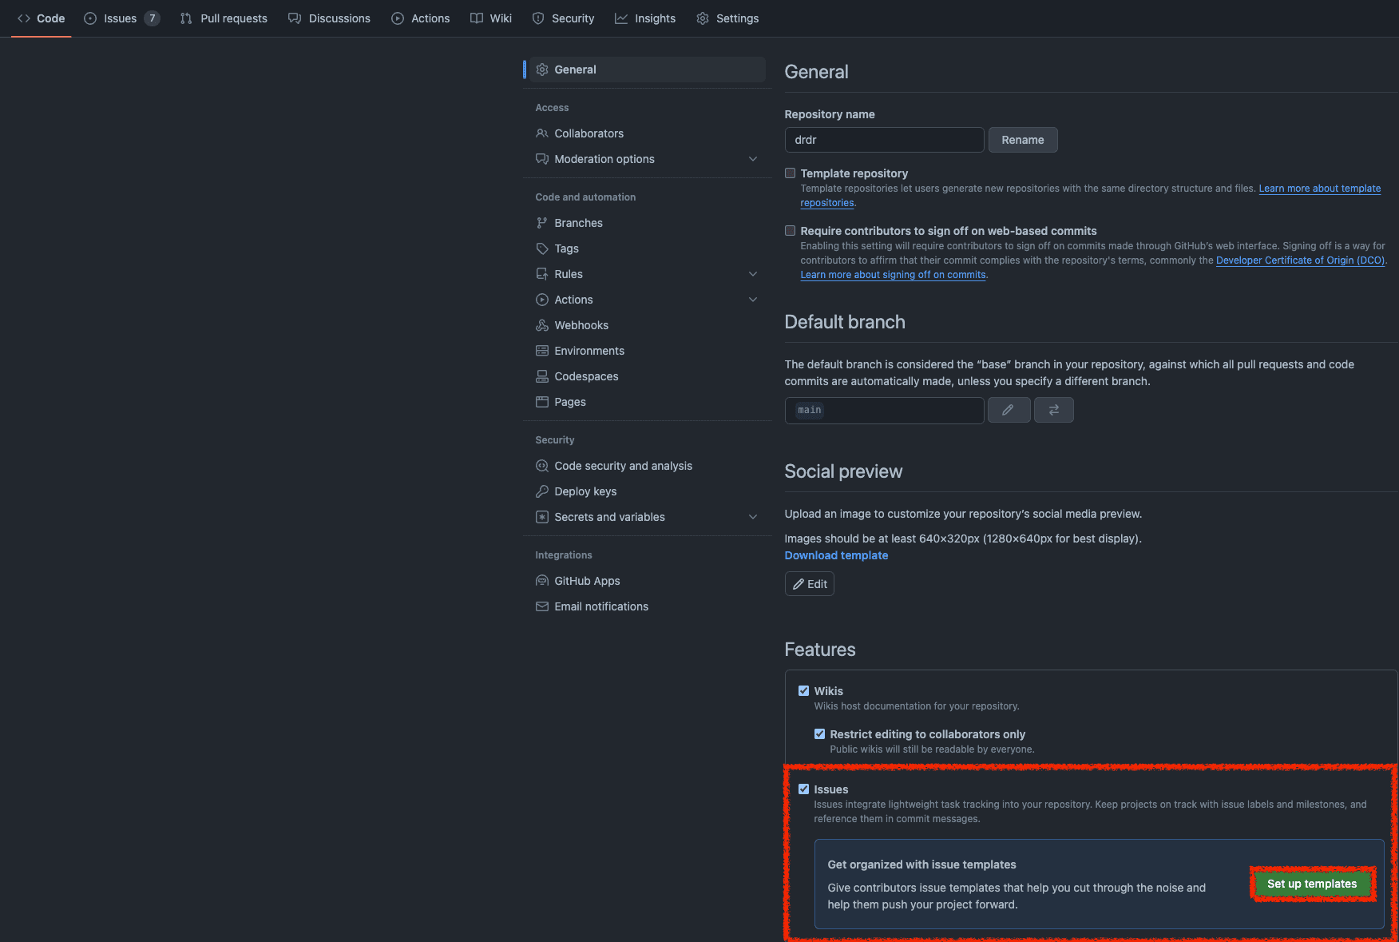The height and width of the screenshot is (942, 1399).
Task: Toggle Restrict editing to collaborators only
Action: click(x=820, y=734)
